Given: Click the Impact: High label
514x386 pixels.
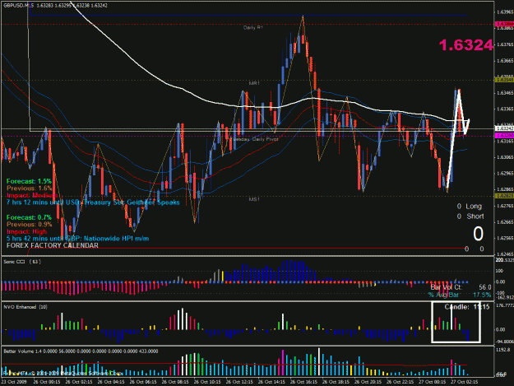Looking at the screenshot, I should [27, 232].
